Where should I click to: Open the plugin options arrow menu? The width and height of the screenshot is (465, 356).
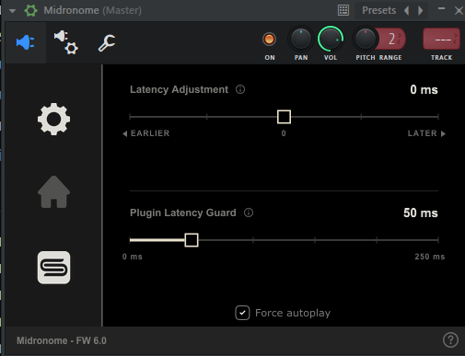12,11
